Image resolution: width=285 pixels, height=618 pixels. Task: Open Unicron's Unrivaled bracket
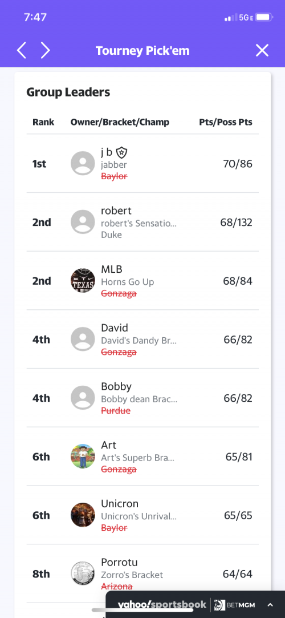tap(139, 516)
